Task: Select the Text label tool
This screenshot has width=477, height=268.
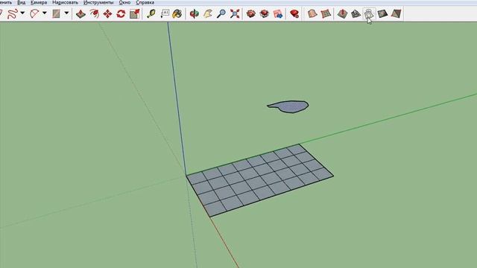Action: 165,13
